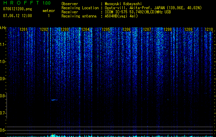
Task: Click the Receiver label
Action: (x=70, y=12)
